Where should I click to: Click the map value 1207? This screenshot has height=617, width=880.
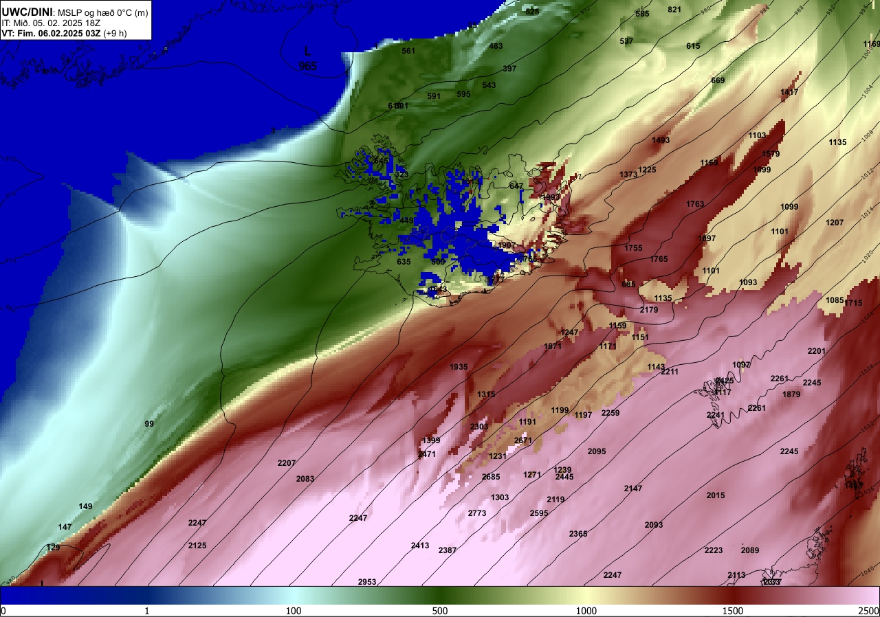coord(835,223)
